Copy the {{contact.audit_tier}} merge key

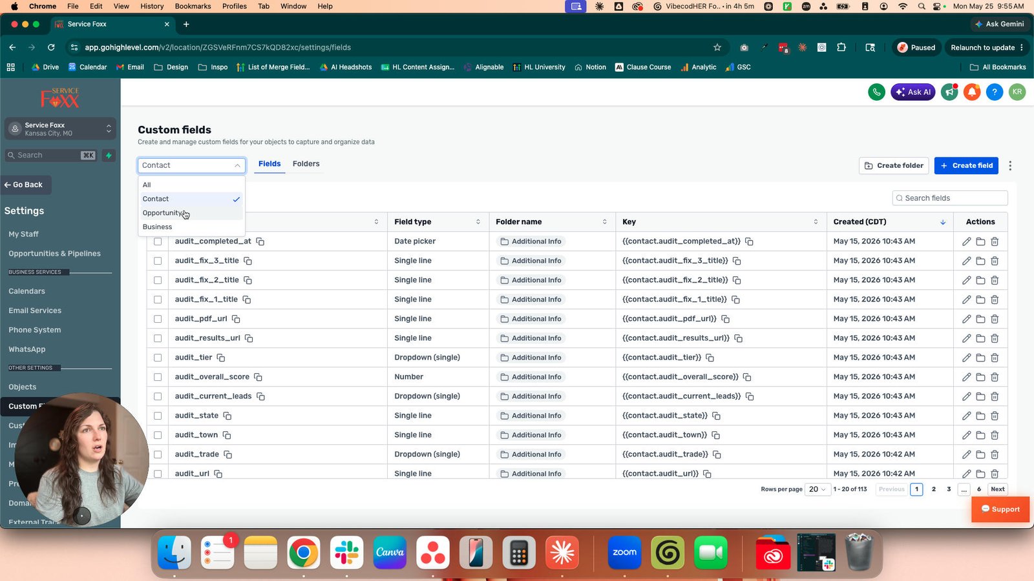pos(710,358)
